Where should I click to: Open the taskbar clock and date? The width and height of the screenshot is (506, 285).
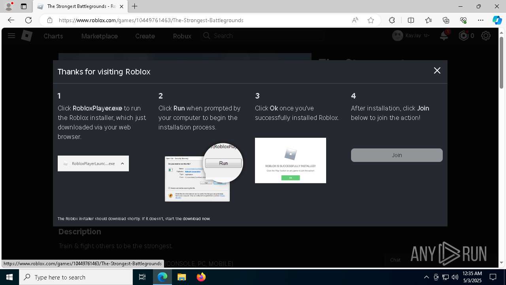[472, 277]
